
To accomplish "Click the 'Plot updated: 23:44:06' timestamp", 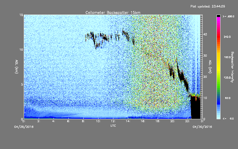I will (x=208, y=6).
